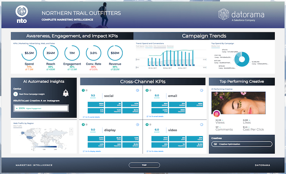Toggle Site Conversions series in trend chart
The image size is (286, 174).
click(160, 46)
